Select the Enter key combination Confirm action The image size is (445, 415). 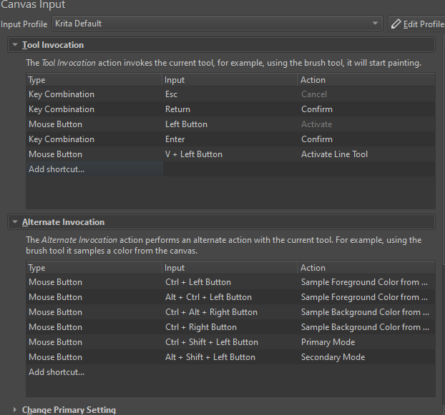[316, 139]
